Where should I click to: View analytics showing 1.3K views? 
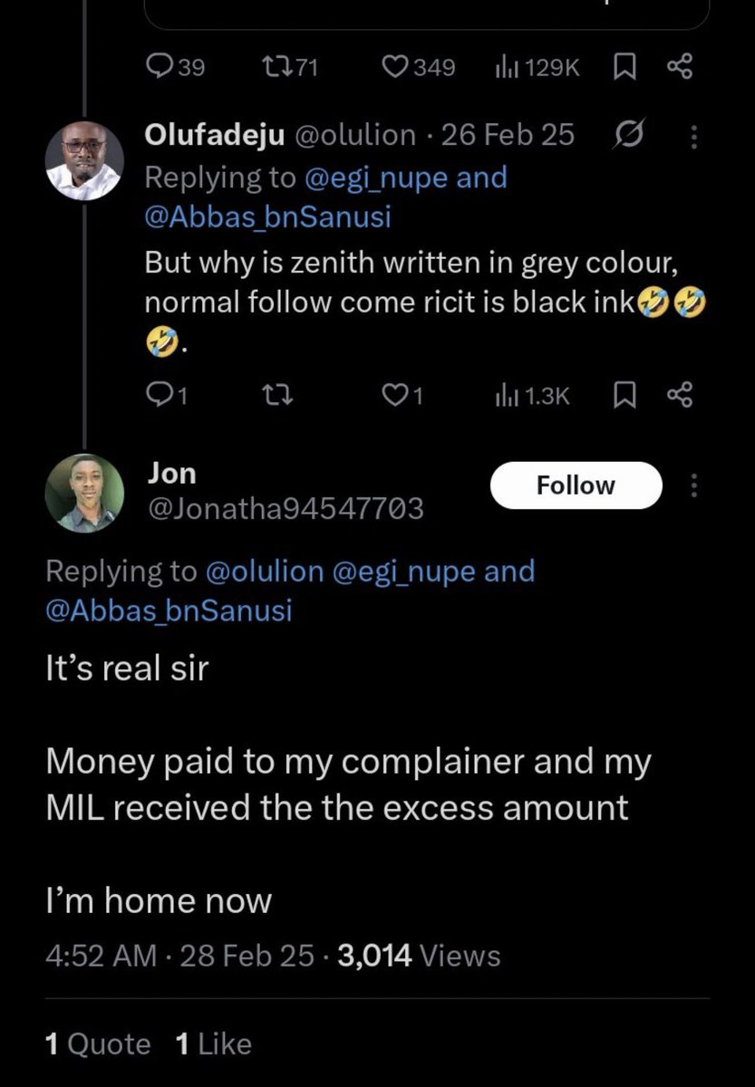coord(531,394)
